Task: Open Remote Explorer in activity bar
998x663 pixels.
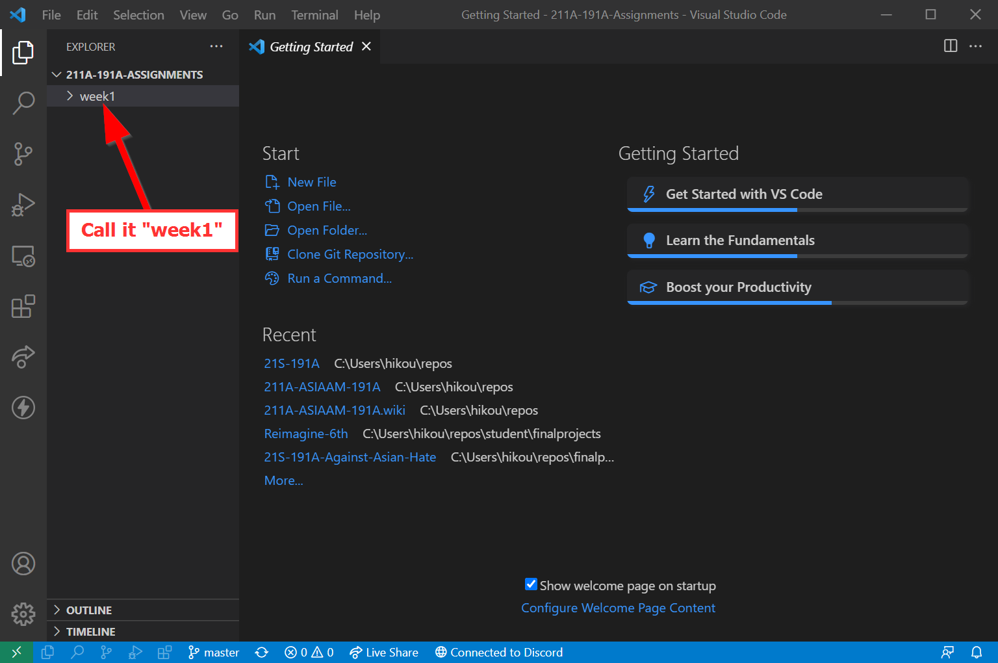Action: click(x=23, y=256)
